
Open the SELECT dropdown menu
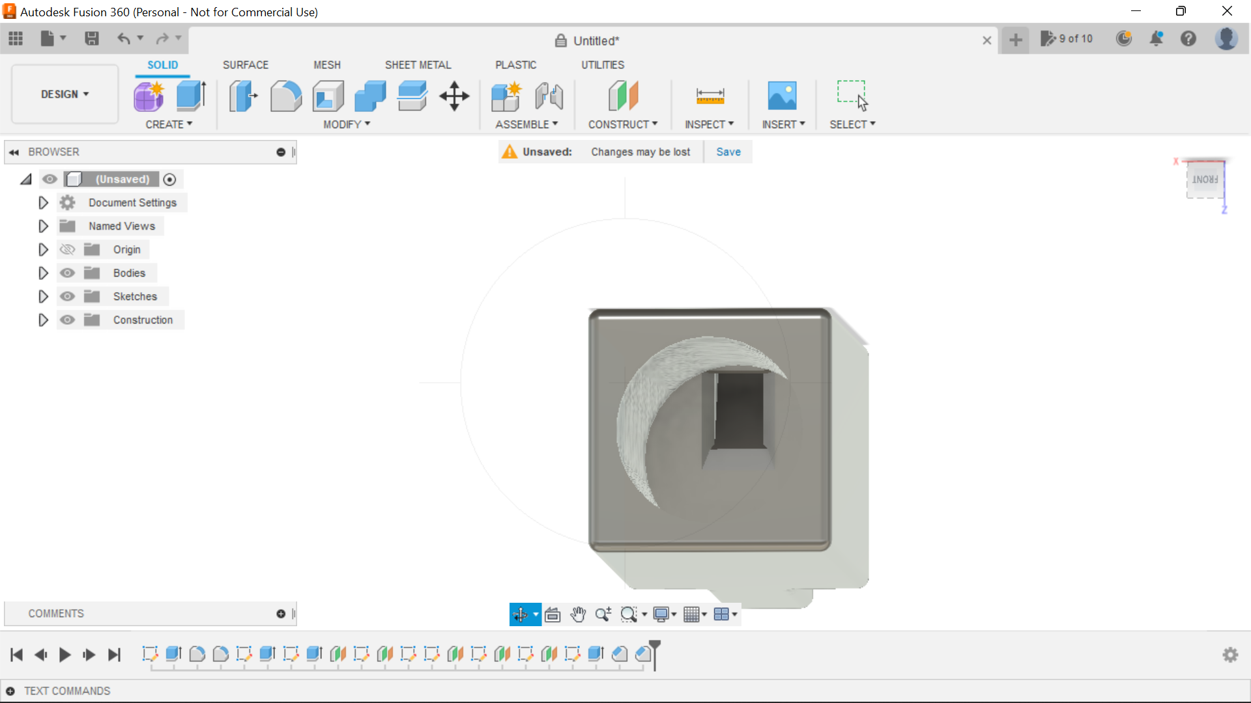click(x=852, y=124)
